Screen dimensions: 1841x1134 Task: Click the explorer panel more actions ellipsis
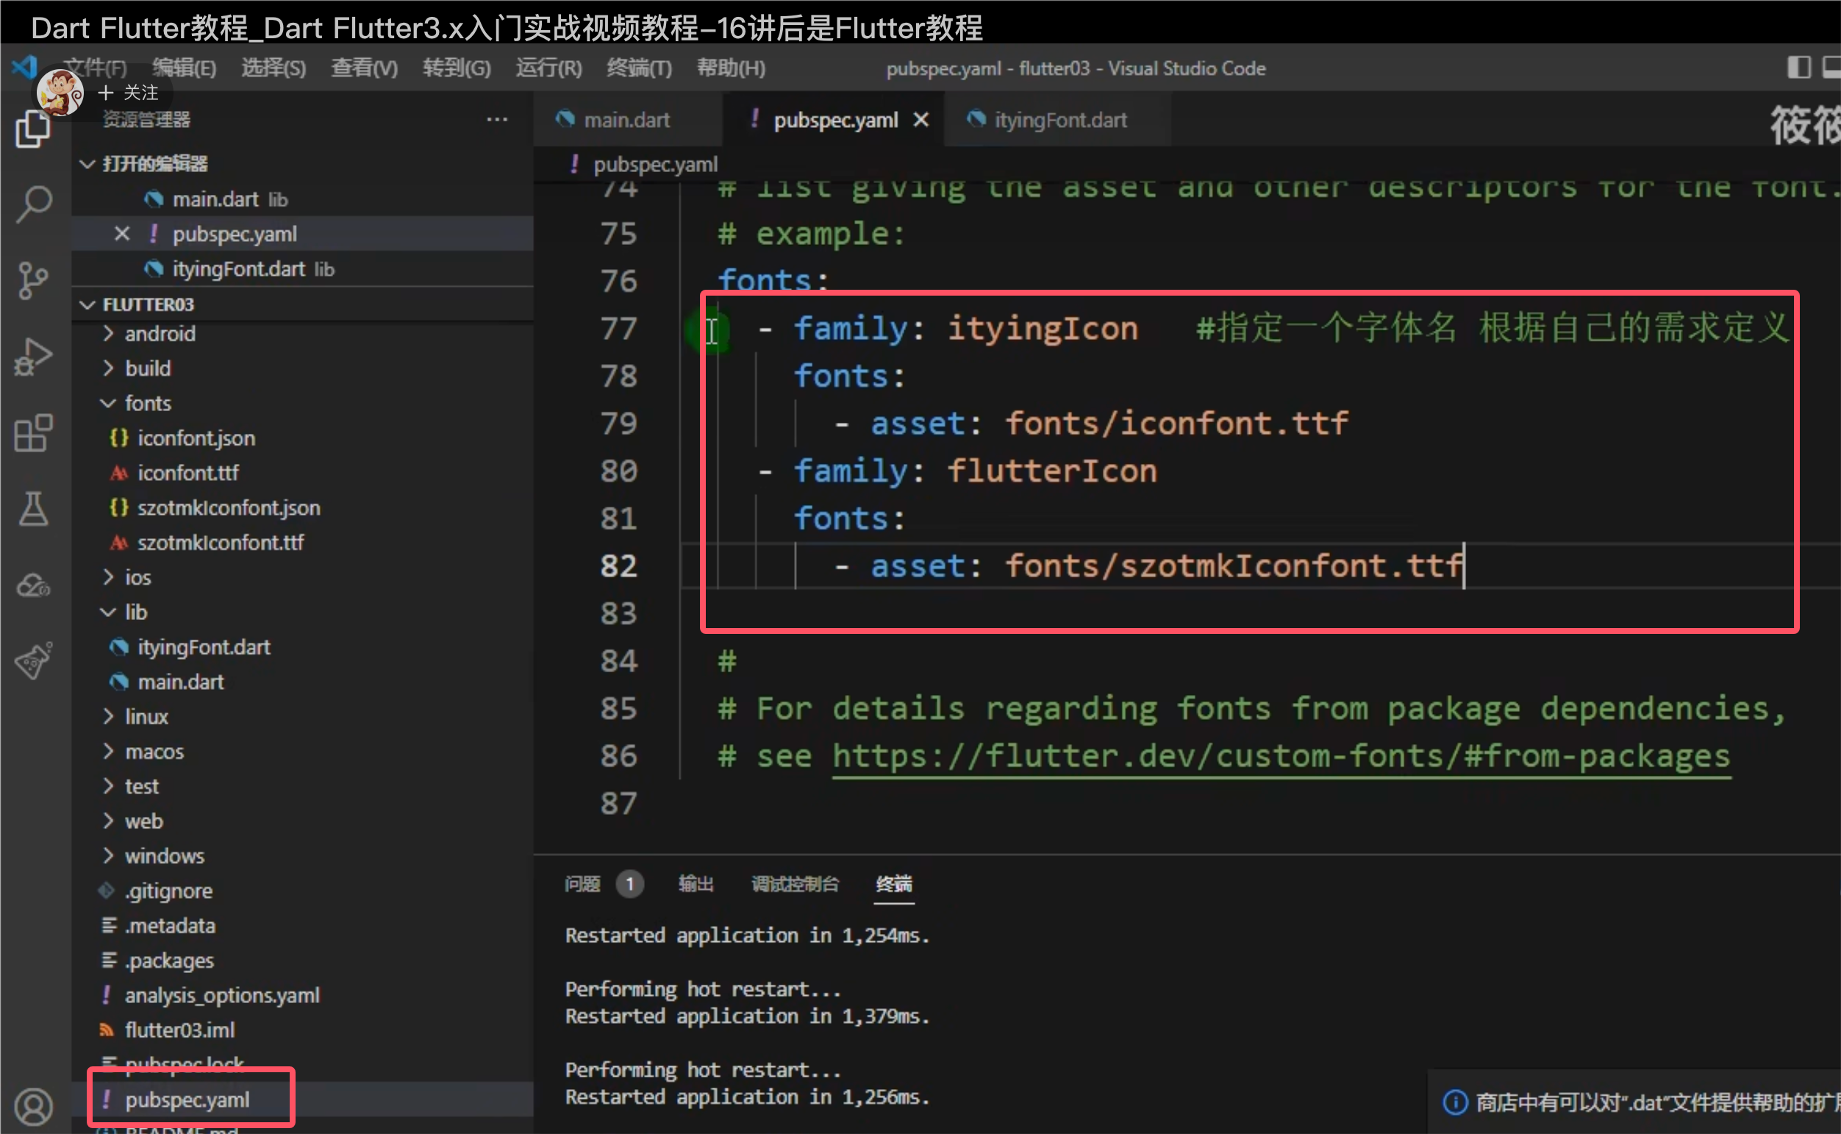tap(497, 120)
